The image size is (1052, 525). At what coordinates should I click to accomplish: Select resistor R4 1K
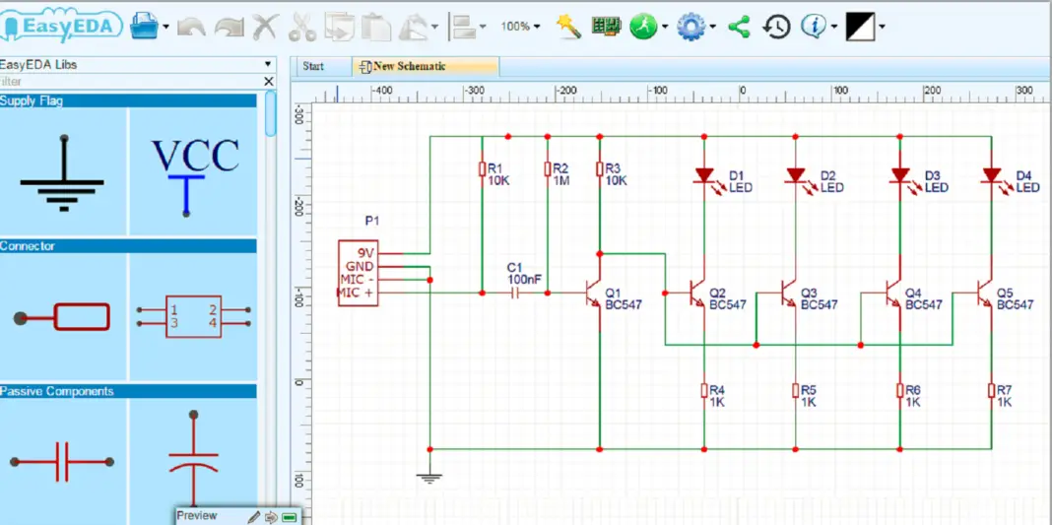pyautogui.click(x=703, y=390)
